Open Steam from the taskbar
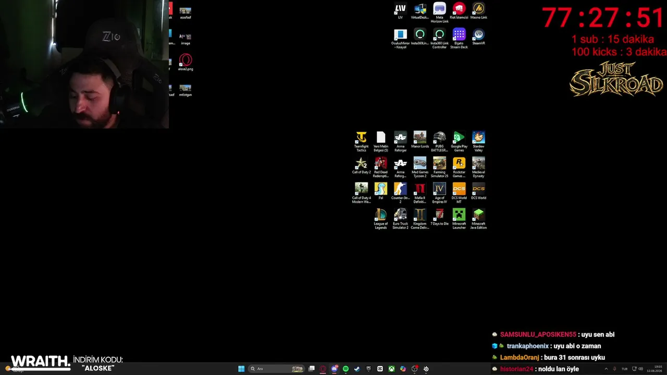 pos(357,369)
